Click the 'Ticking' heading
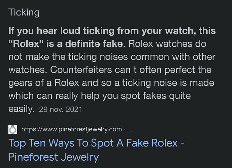The image size is (232, 168). coord(24,12)
